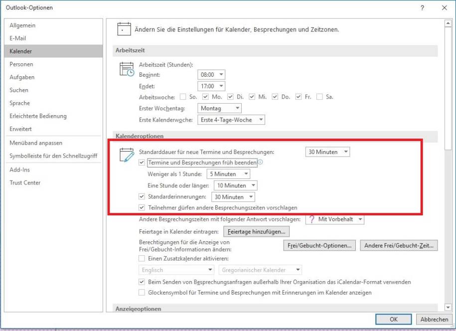The height and width of the screenshot is (331, 456).
Task: Open Menüband anpassen settings
Action: (x=53, y=143)
